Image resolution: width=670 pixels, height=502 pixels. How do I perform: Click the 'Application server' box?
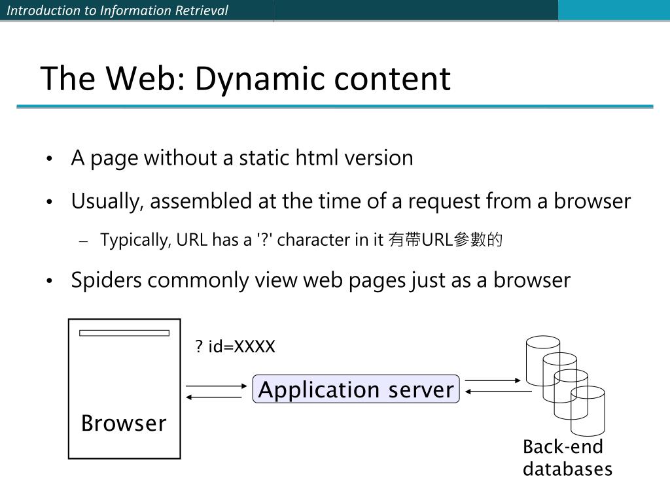click(356, 389)
